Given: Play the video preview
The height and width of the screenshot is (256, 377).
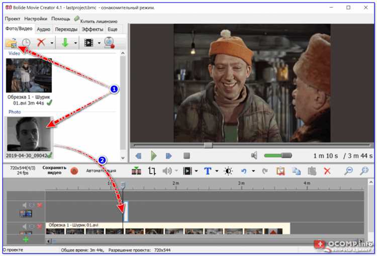Looking at the screenshot, I should (x=154, y=156).
